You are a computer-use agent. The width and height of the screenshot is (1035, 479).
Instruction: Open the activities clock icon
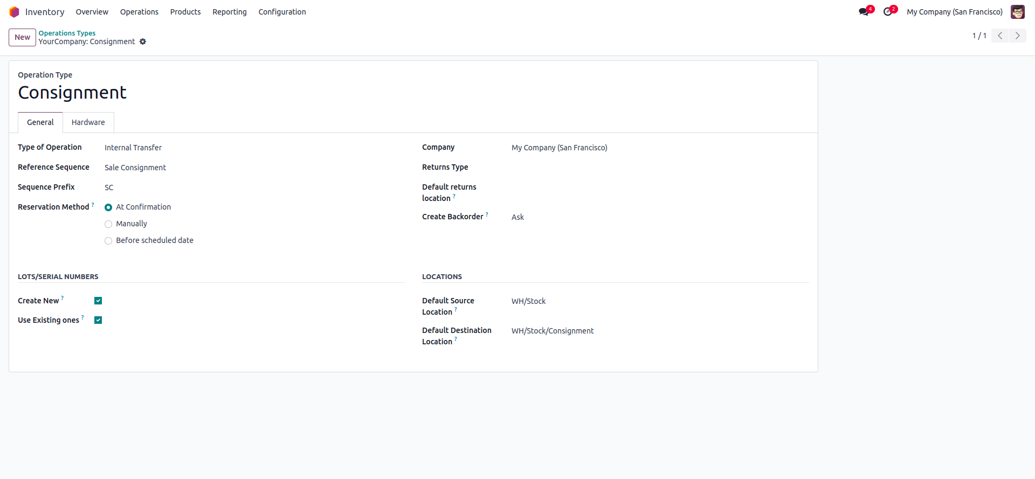click(887, 12)
